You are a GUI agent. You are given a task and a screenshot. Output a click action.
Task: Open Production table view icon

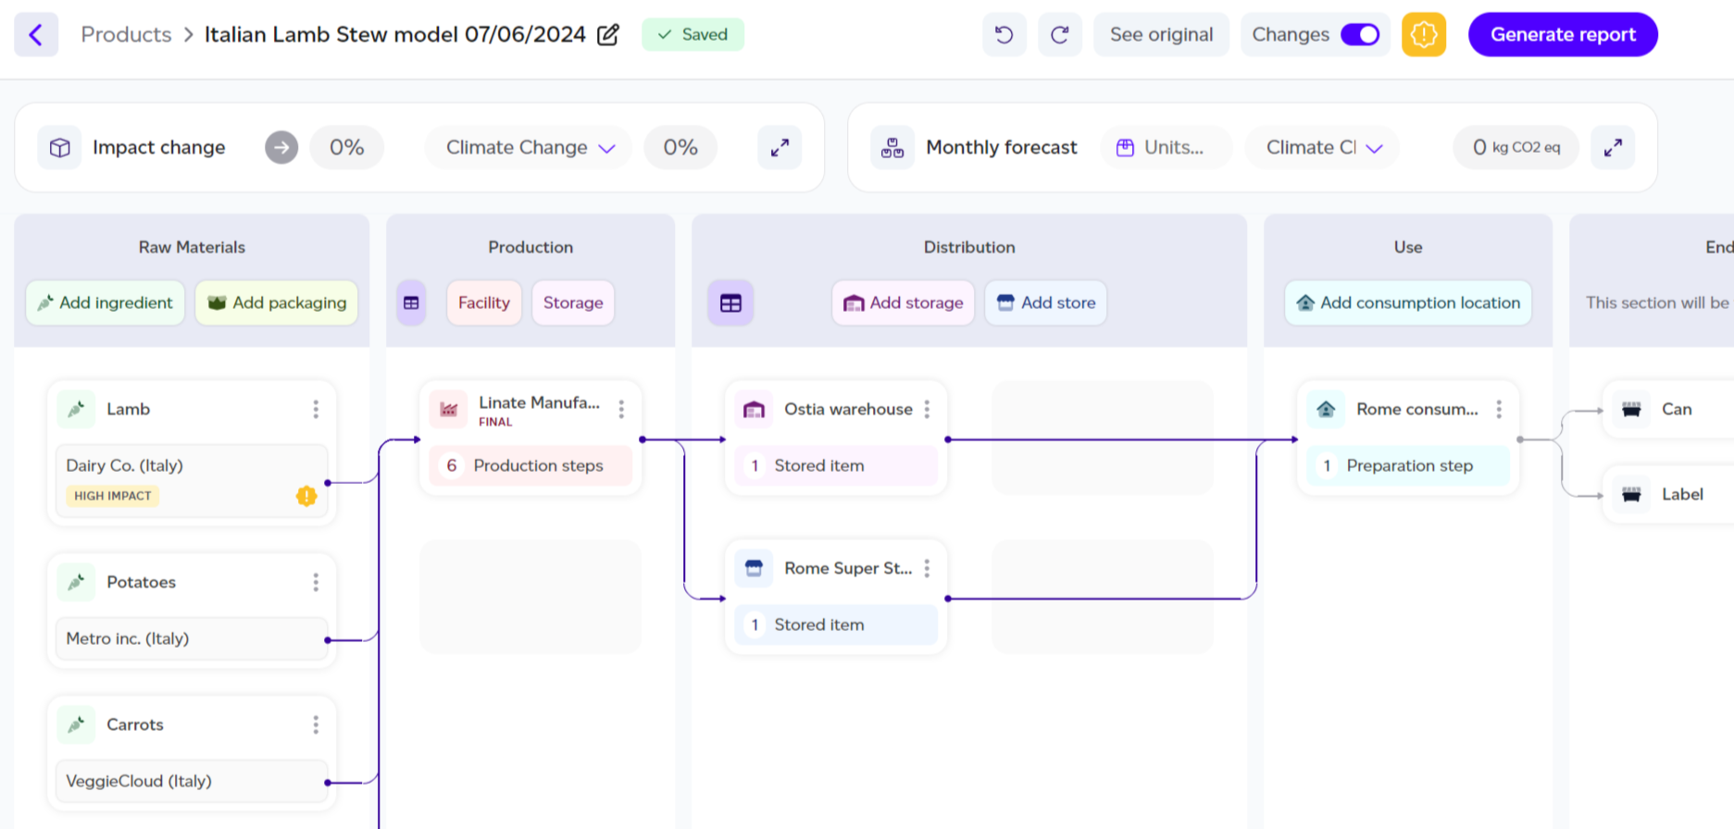(411, 303)
